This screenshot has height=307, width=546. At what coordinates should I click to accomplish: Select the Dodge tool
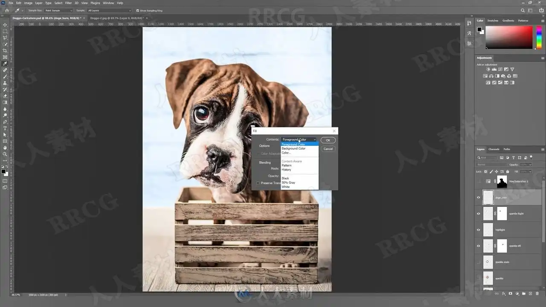[x=5, y=115]
